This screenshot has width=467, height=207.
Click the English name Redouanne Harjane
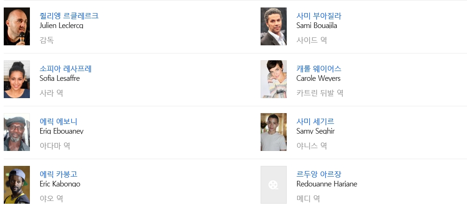point(327,184)
